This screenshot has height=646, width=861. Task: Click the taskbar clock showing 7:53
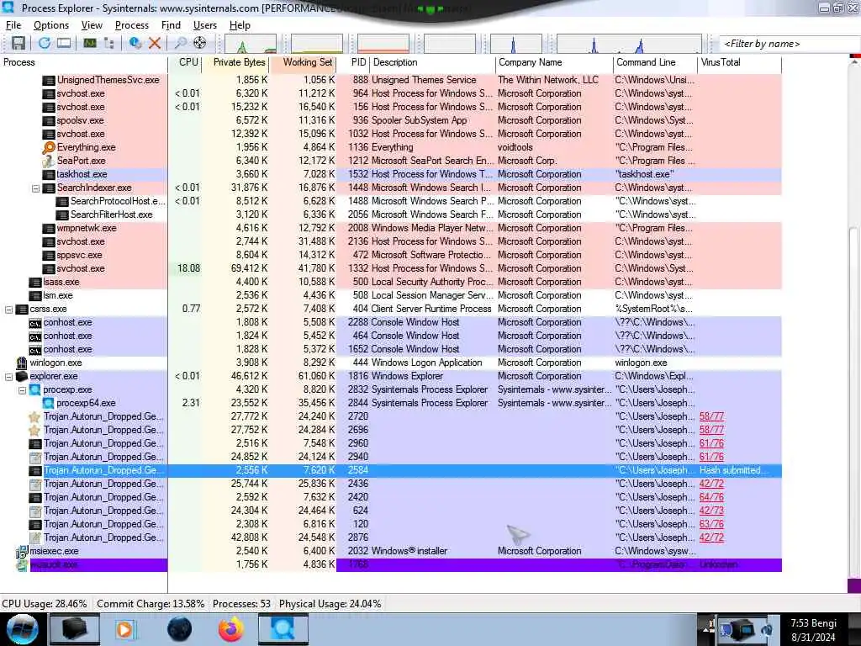(x=813, y=630)
